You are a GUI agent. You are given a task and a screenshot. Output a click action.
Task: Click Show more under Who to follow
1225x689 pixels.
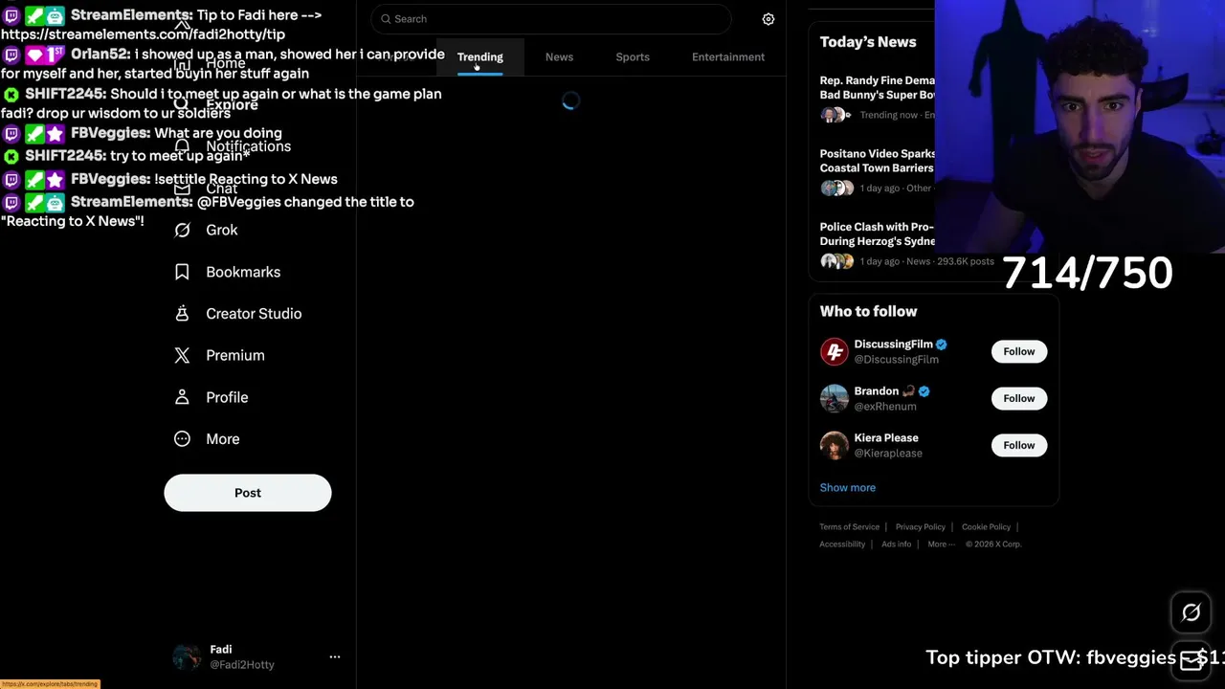tap(847, 487)
